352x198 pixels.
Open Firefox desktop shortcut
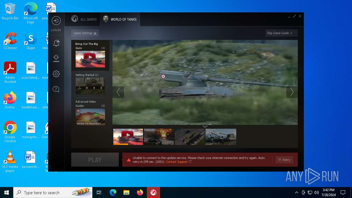tap(10, 100)
